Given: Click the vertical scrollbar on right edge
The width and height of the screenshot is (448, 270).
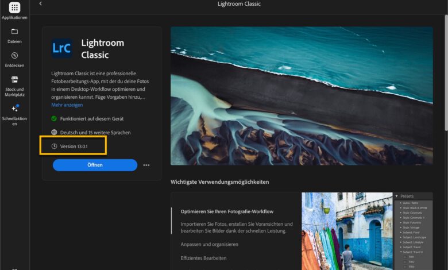Looking at the screenshot, I should pos(446,73).
